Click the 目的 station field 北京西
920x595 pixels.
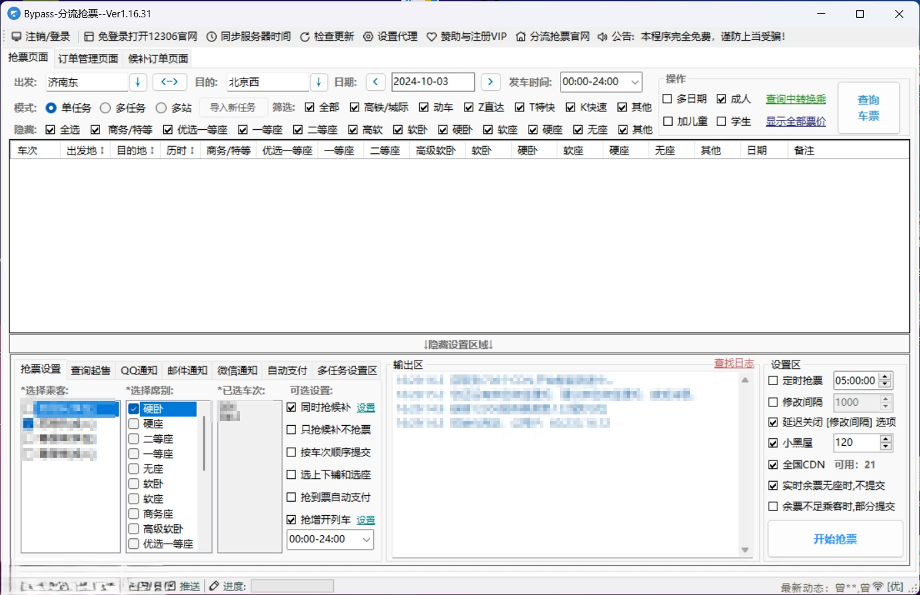[x=268, y=82]
